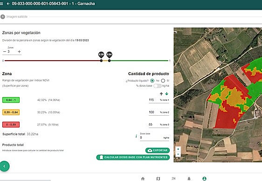Viewport: 262px width, 181px height.
Task: Click the 'Zonas por vegetación' heading
Action: (x=21, y=33)
